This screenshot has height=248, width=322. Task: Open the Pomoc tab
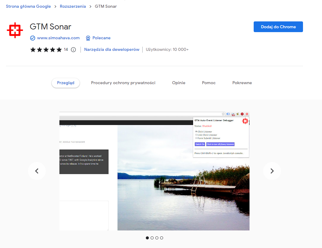pos(209,83)
